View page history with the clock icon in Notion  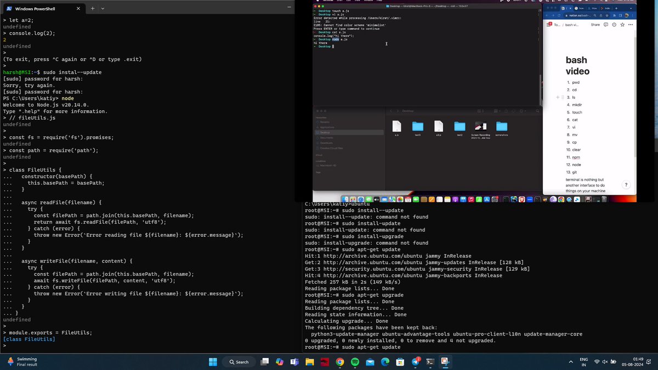pos(614,24)
